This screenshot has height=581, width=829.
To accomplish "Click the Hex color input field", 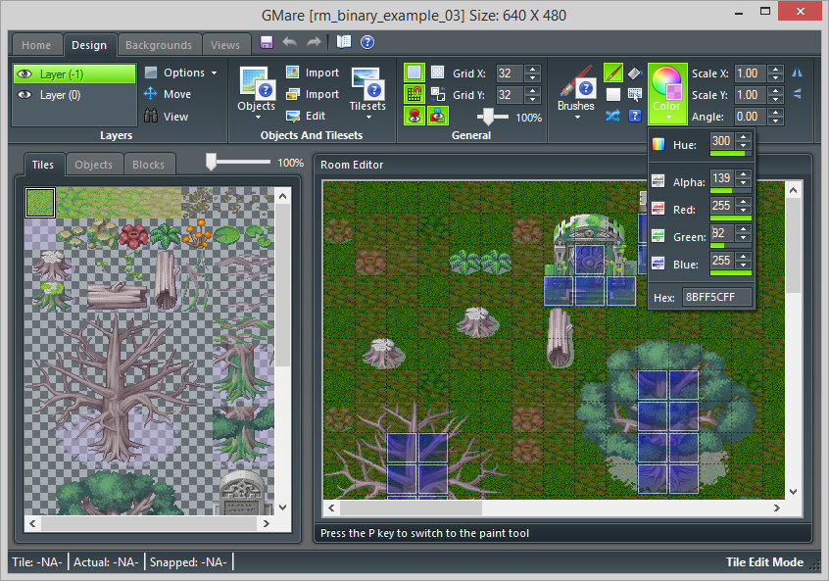I will 716,297.
